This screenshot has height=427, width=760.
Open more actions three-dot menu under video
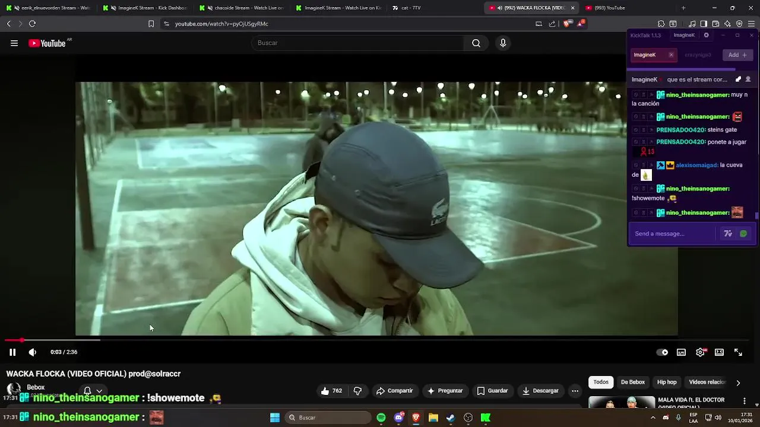575,391
